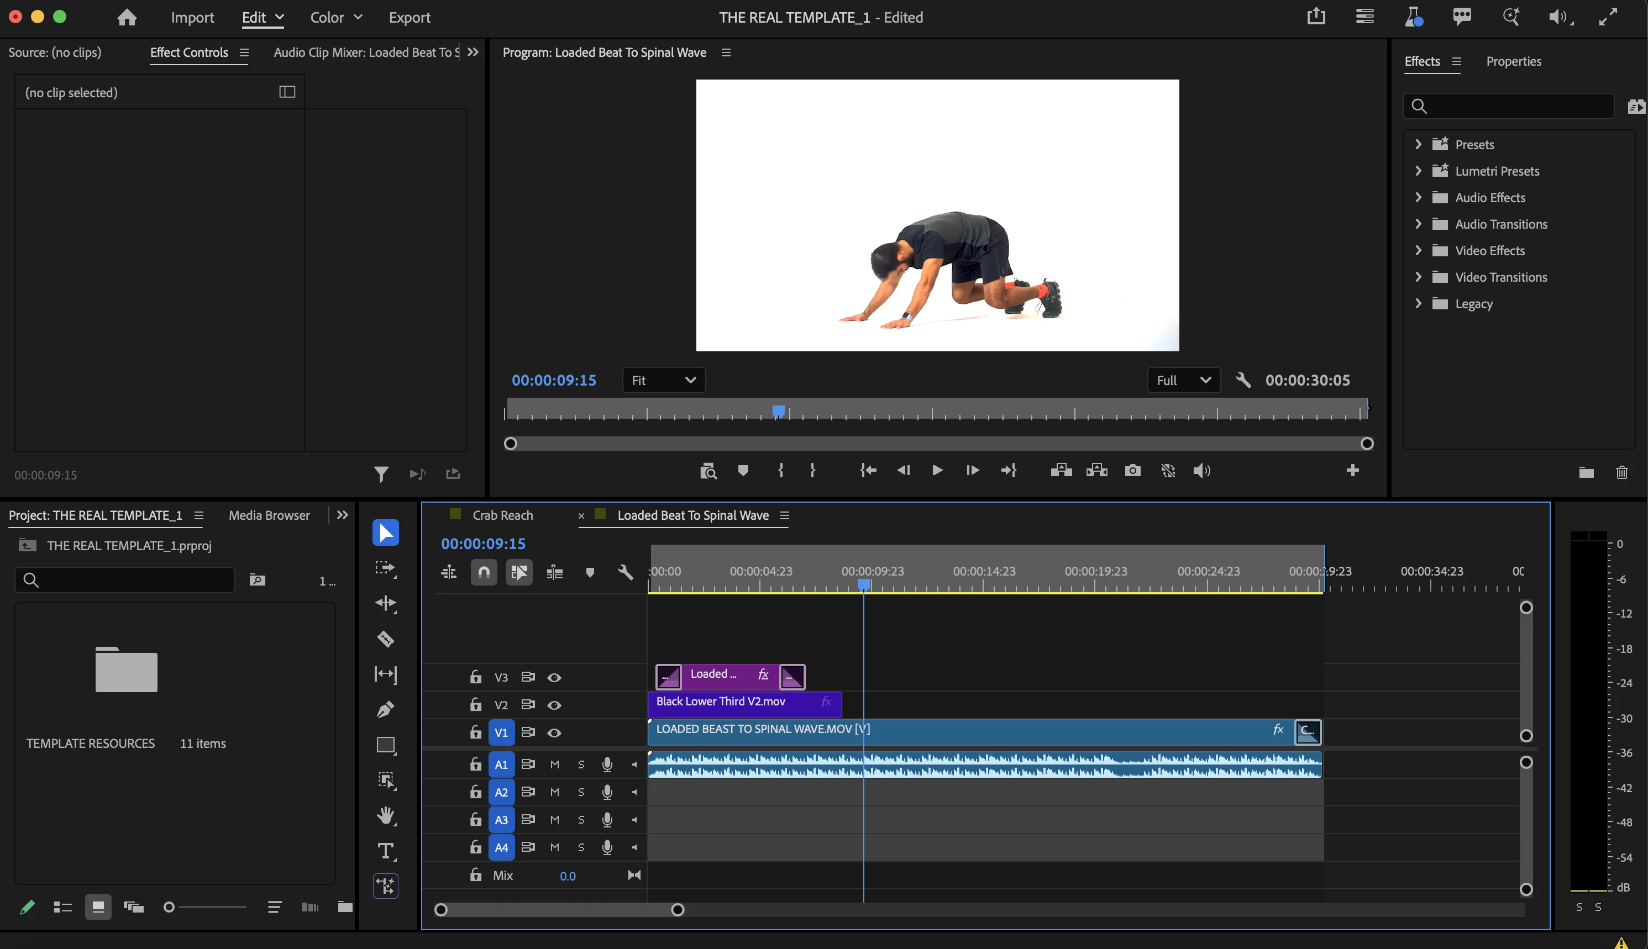Switch to the Import workspace
Screen dimensions: 1648x949
pyautogui.click(x=192, y=18)
